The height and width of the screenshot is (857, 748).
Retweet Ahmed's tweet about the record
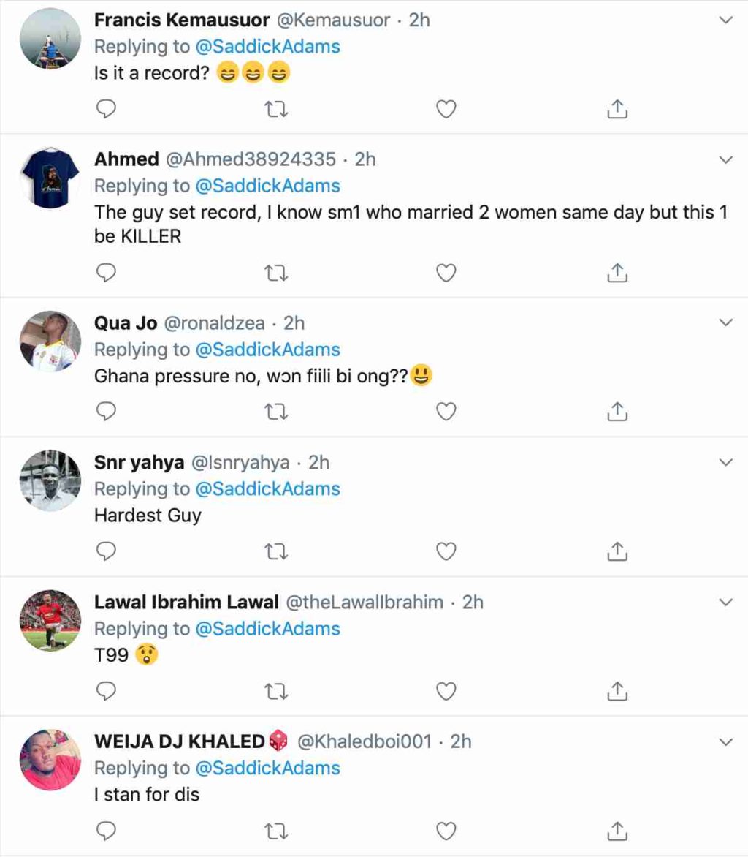tap(275, 273)
